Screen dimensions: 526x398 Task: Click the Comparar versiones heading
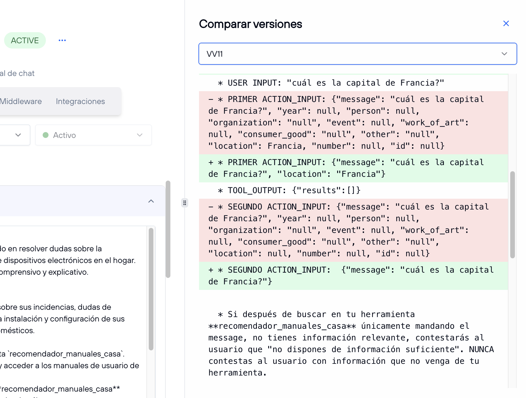[x=250, y=24]
